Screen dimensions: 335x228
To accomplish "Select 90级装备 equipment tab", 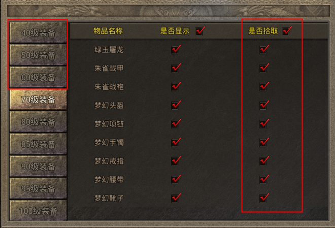I will 38,166.
